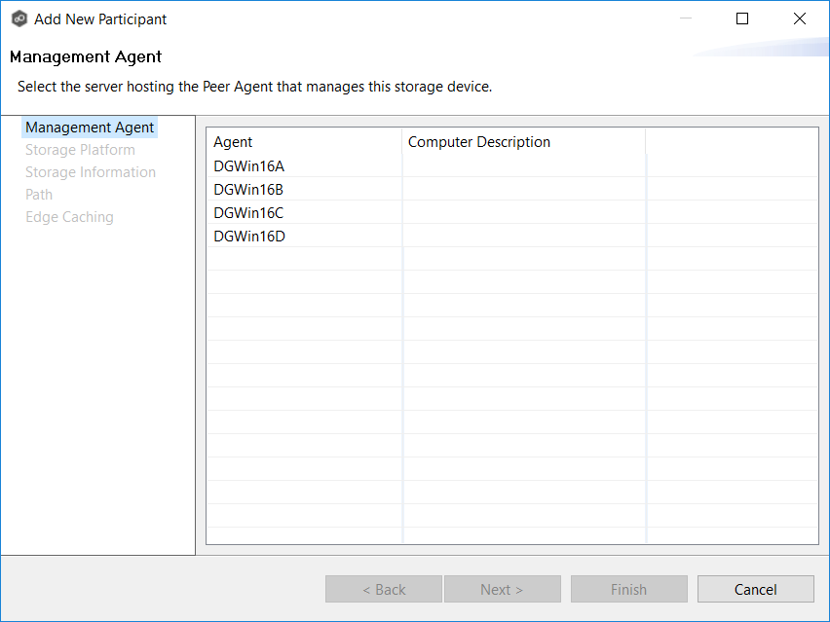Screen dimensions: 830x622
Task: Click the Next button
Action: [502, 589]
